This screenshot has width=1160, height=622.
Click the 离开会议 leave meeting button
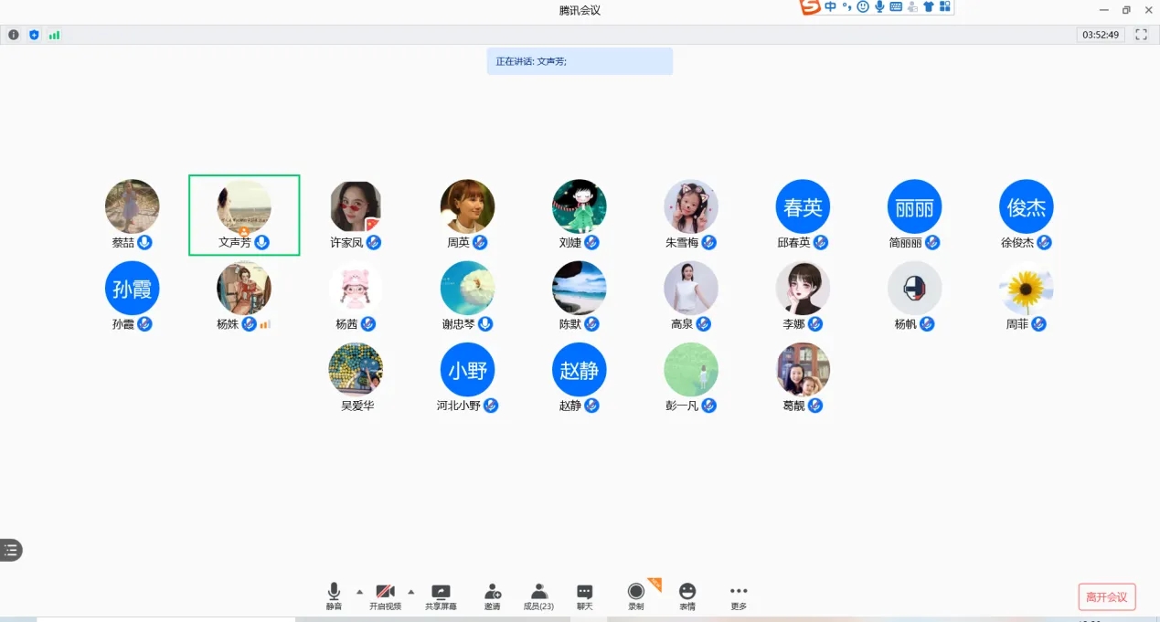[x=1107, y=597]
